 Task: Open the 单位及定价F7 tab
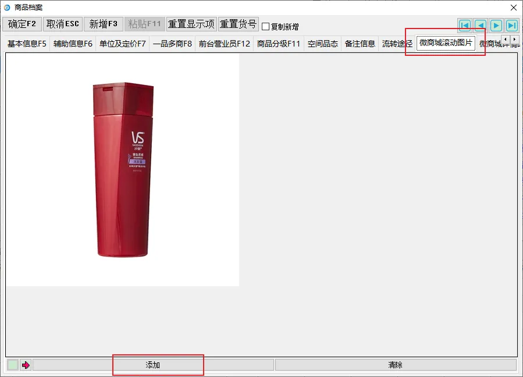click(x=122, y=44)
